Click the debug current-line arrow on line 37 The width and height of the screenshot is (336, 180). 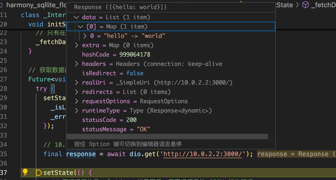point(39,173)
